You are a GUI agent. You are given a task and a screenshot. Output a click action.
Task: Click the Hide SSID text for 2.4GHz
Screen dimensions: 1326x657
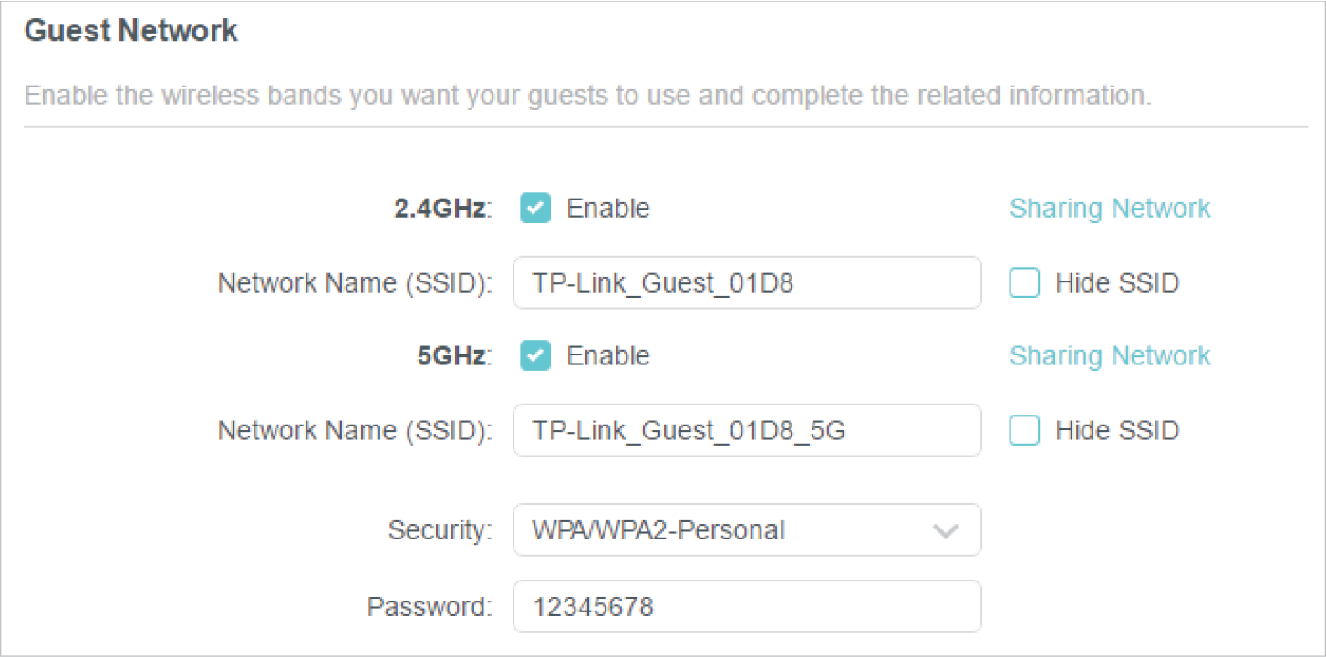[x=1116, y=283]
